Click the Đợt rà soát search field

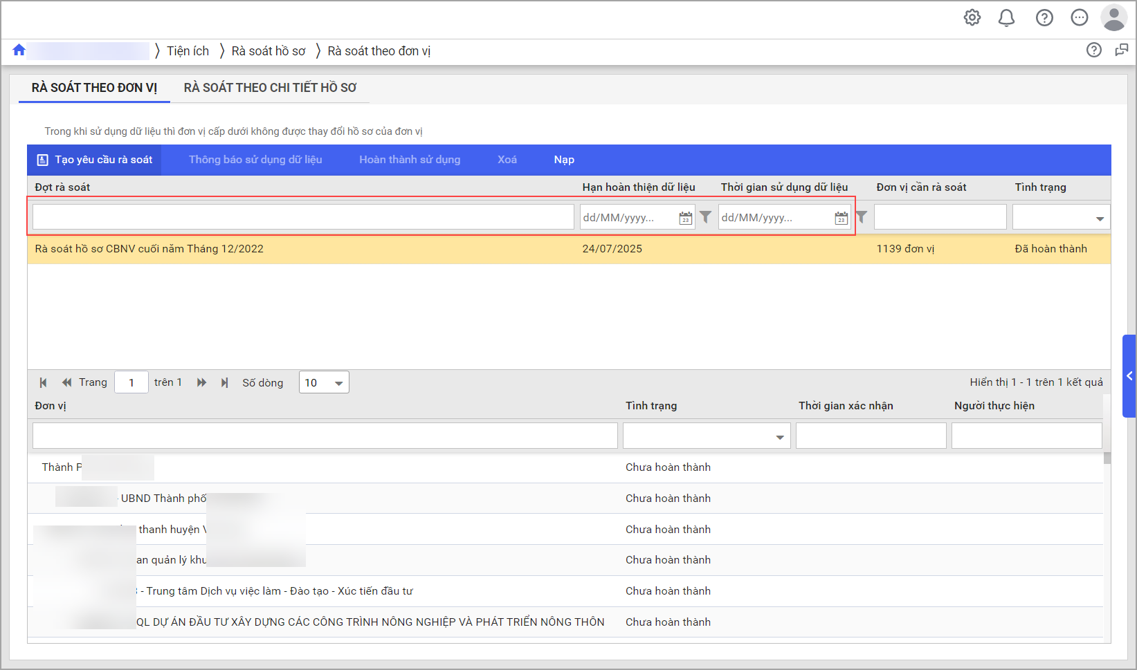(303, 217)
